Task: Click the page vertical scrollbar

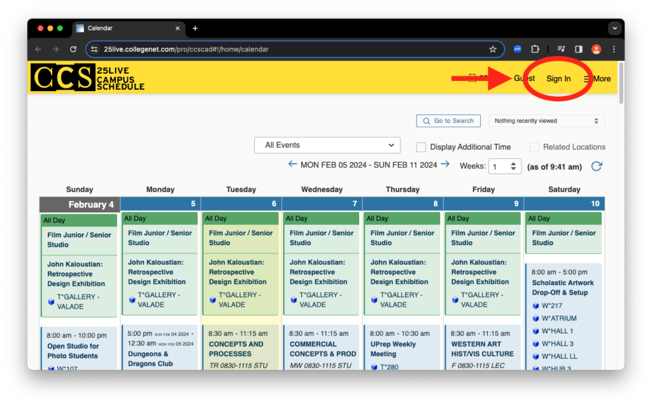Action: point(621,83)
